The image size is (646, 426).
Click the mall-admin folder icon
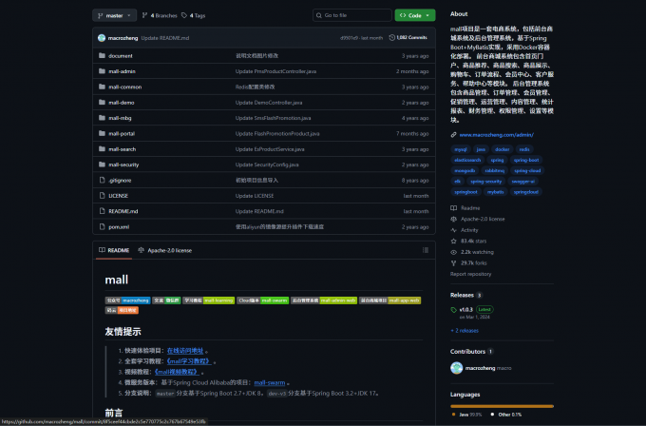coord(102,71)
